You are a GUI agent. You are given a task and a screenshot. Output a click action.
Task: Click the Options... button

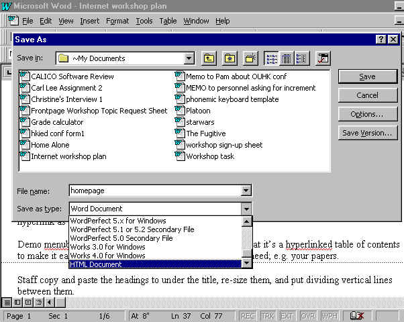(367, 114)
